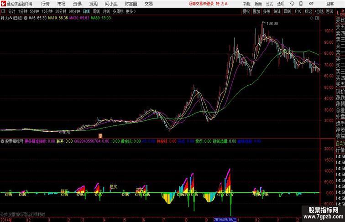Viewport: 345px width, 222px height.
Task: Open the 行情 menu
Action: pyautogui.click(x=45, y=4)
